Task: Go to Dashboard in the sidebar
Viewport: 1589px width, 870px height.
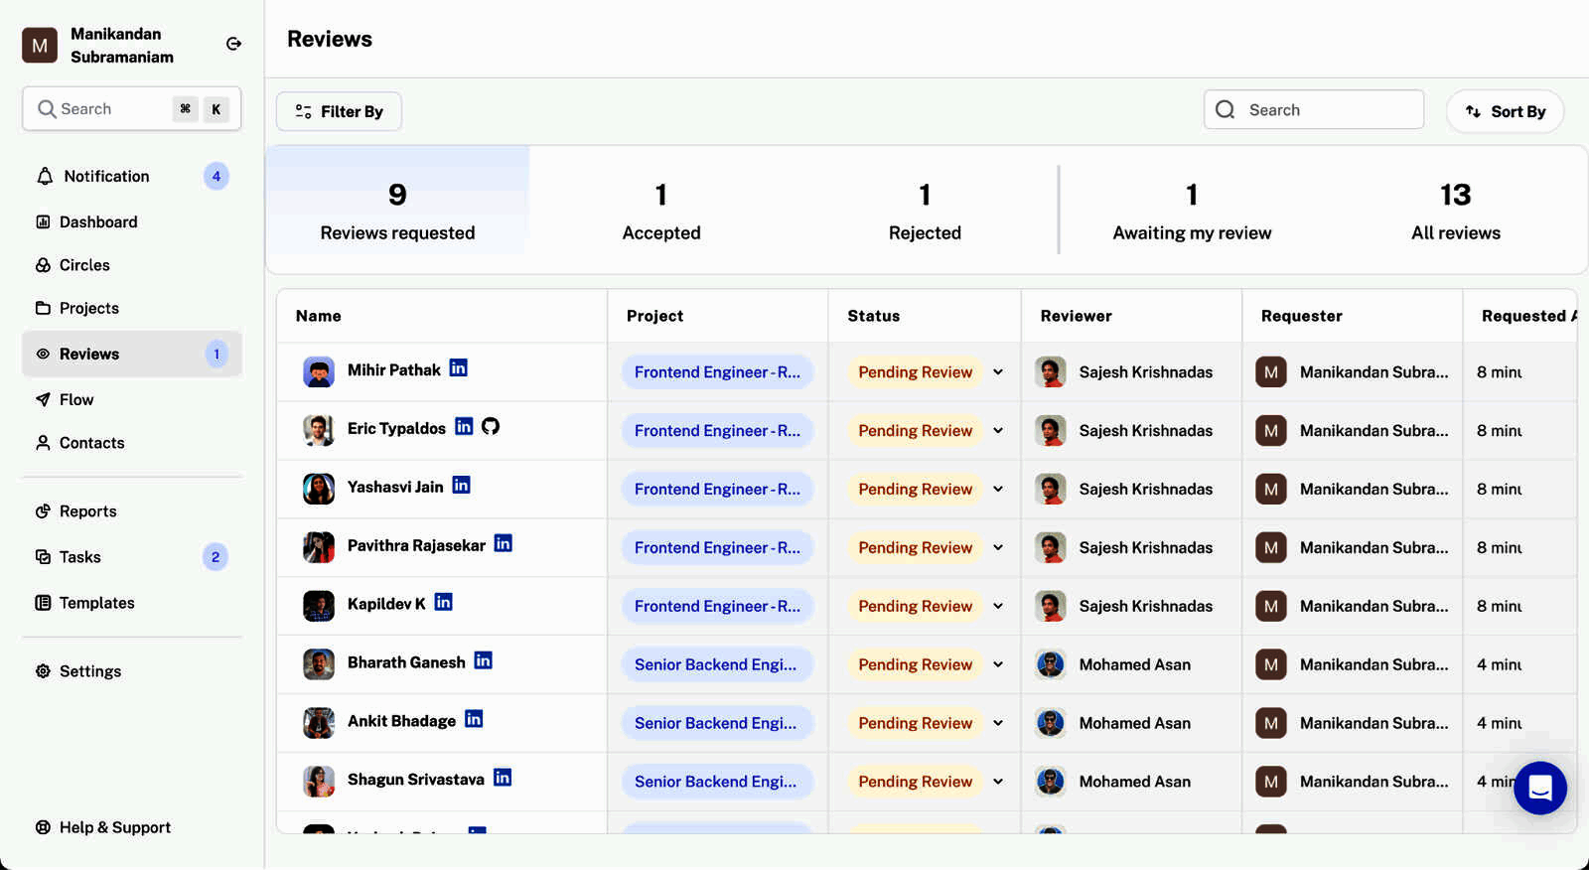Action: (x=97, y=222)
